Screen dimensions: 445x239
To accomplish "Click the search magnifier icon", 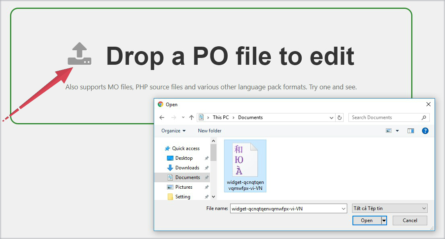I will point(424,117).
